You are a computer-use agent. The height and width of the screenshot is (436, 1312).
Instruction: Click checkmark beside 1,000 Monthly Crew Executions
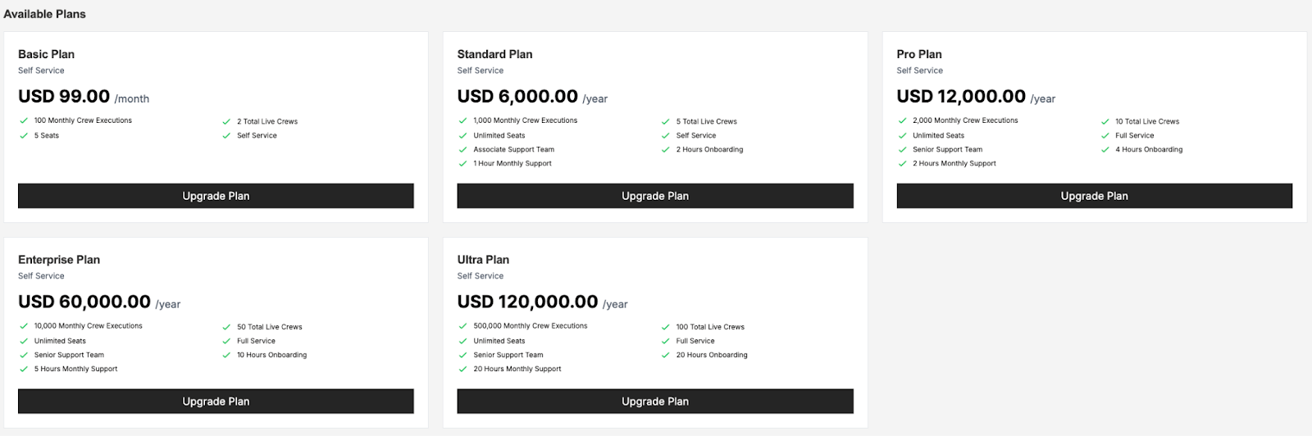(x=463, y=120)
